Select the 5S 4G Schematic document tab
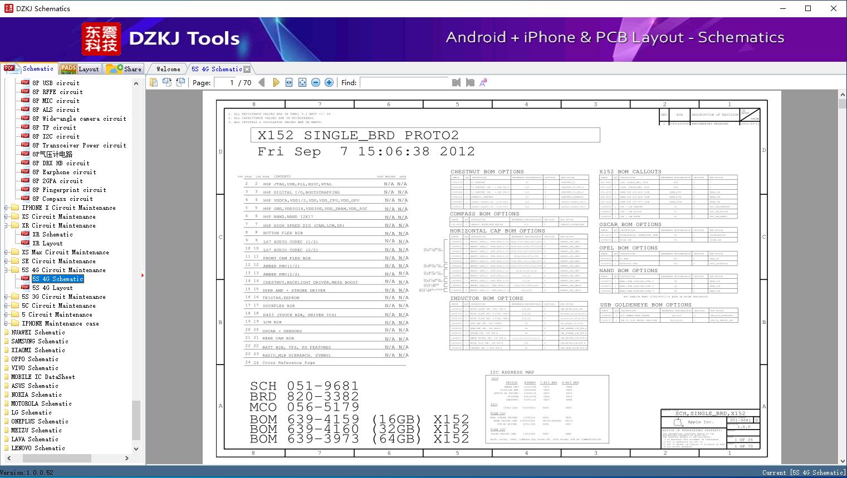 217,69
